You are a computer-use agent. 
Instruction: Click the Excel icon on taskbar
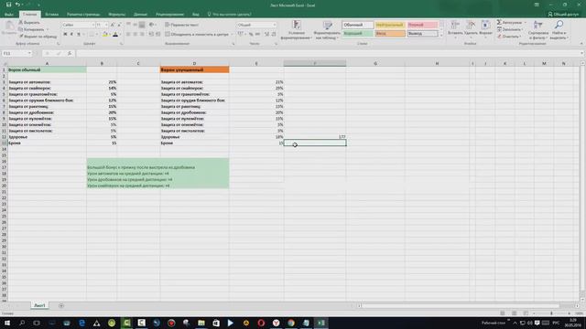[x=321, y=323]
